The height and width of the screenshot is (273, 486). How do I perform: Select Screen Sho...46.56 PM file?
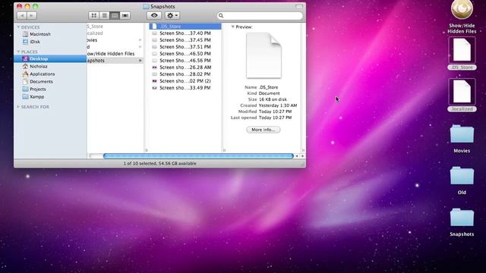[185, 61]
